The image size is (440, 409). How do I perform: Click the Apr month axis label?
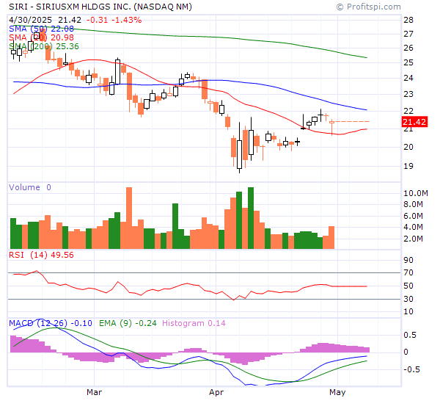pos(216,392)
